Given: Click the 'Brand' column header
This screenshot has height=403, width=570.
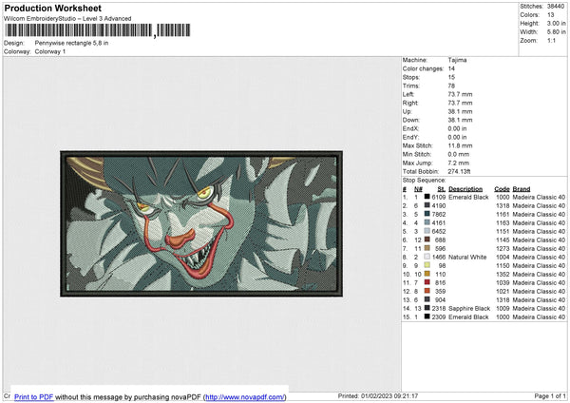Looking at the screenshot, I should 522,189.
